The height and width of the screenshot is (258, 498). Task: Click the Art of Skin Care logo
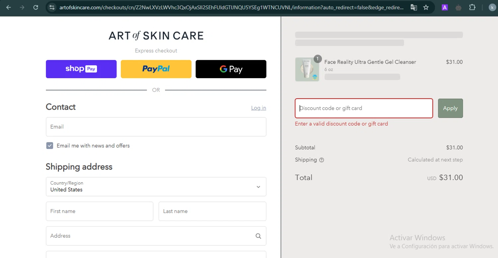[x=156, y=36]
